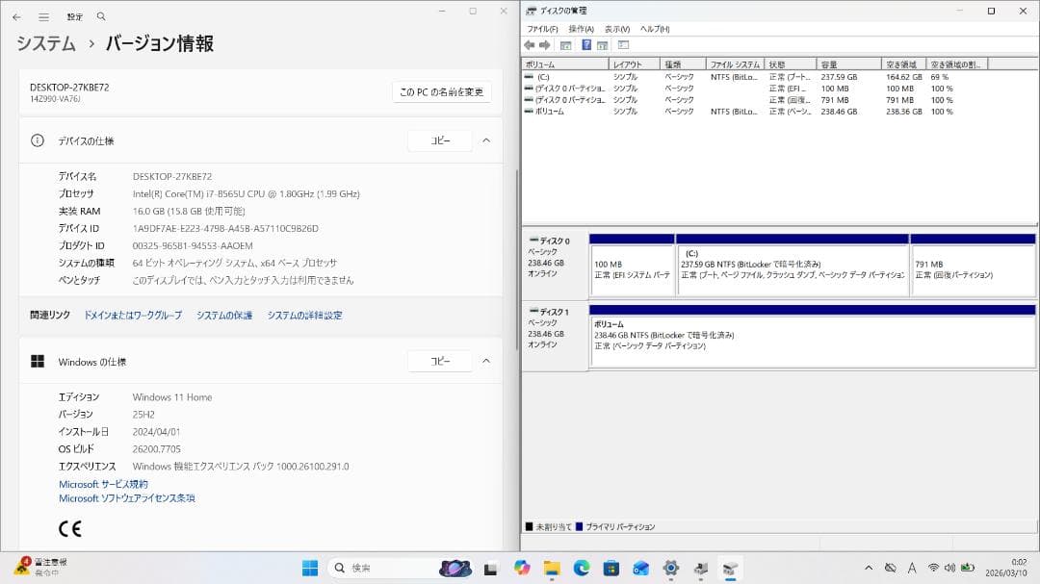This screenshot has height=584, width=1040.
Task: Open Microsoft Edge from the taskbar
Action: (x=582, y=568)
